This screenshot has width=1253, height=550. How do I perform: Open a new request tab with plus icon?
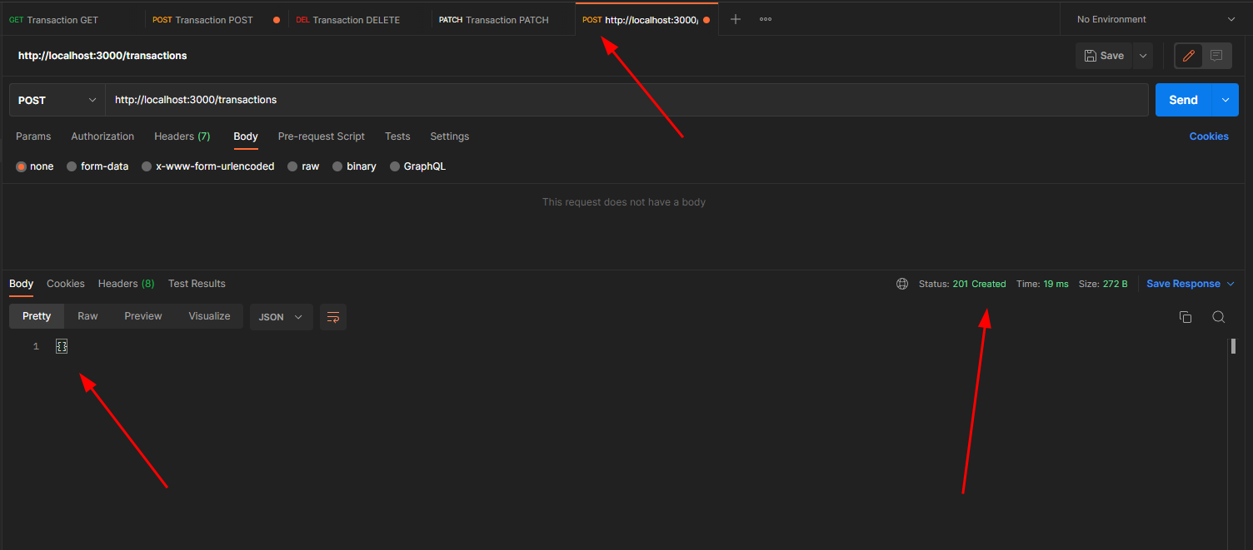735,19
